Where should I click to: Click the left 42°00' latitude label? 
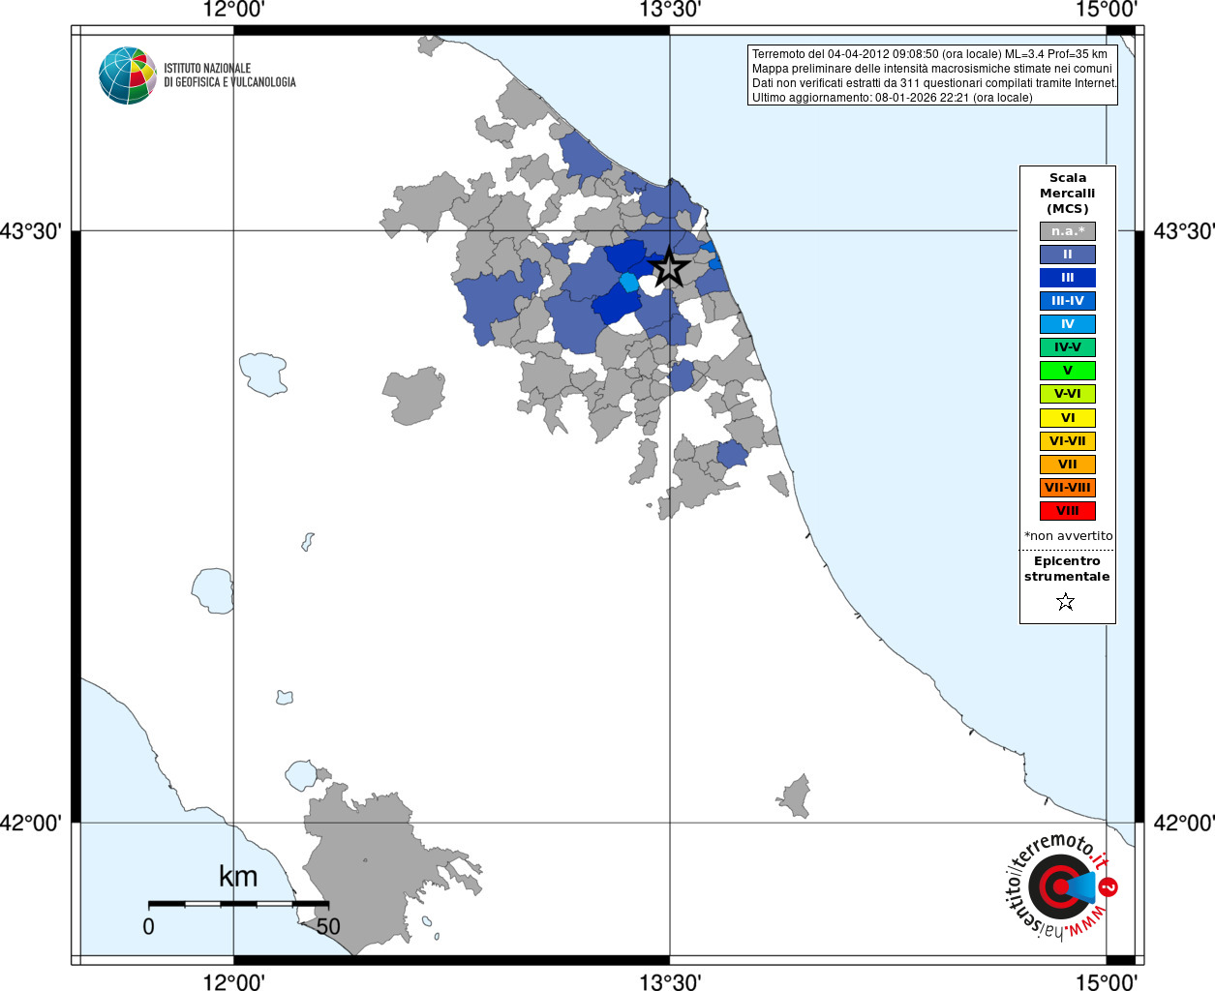pos(31,823)
